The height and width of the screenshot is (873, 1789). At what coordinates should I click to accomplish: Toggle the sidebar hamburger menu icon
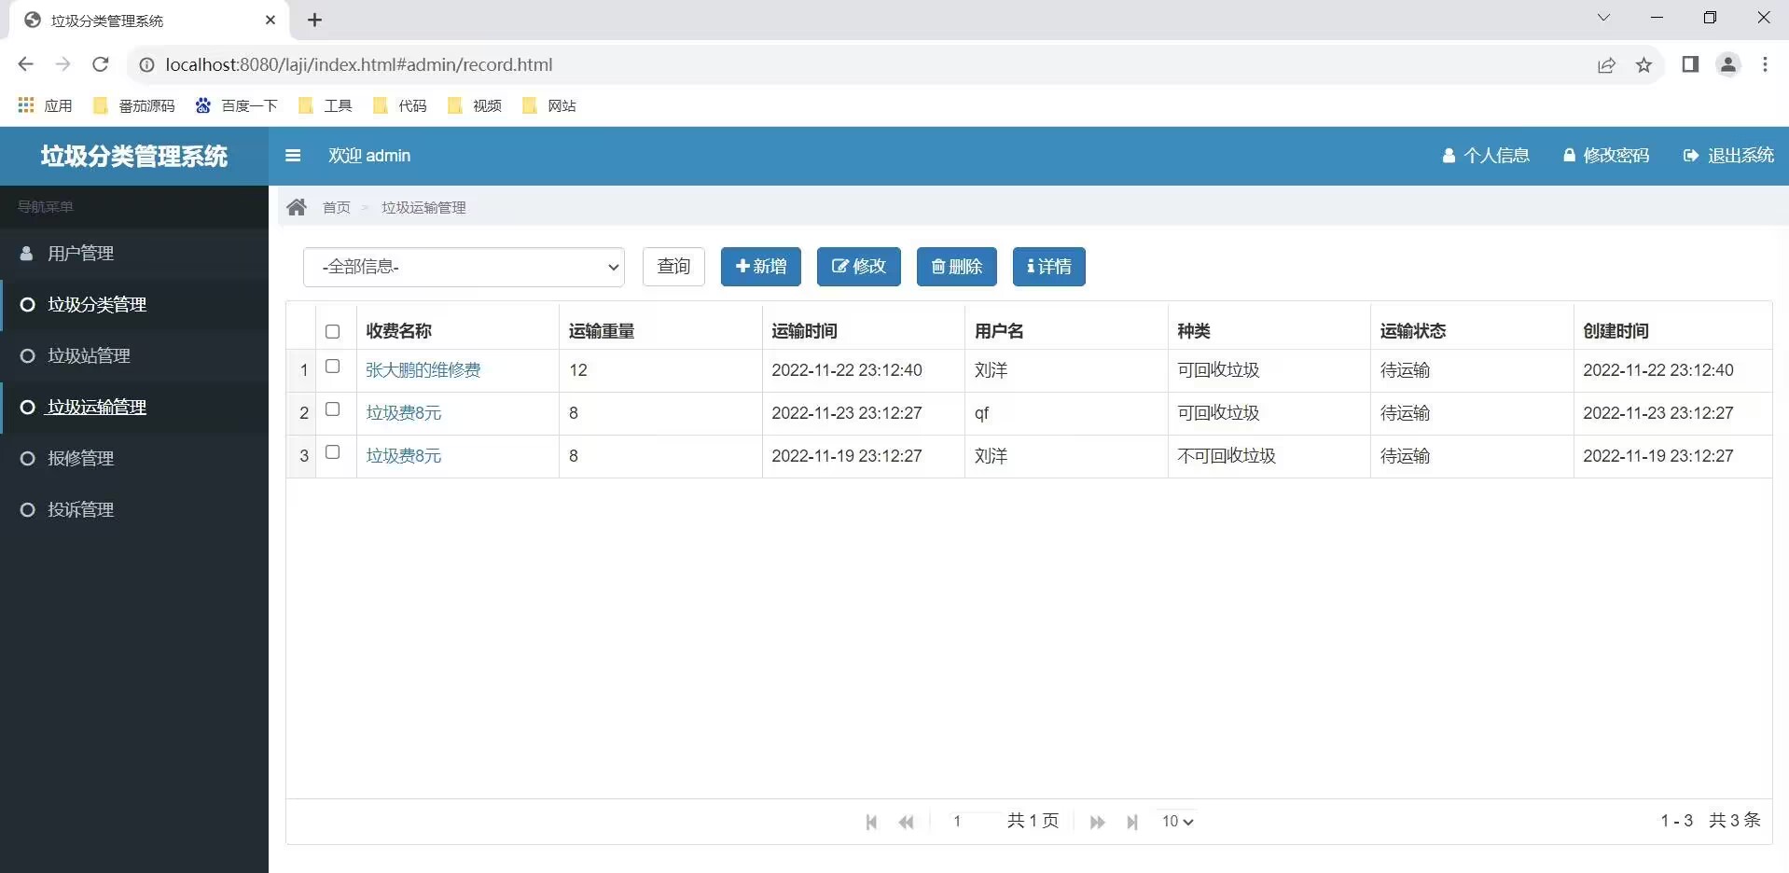293,156
